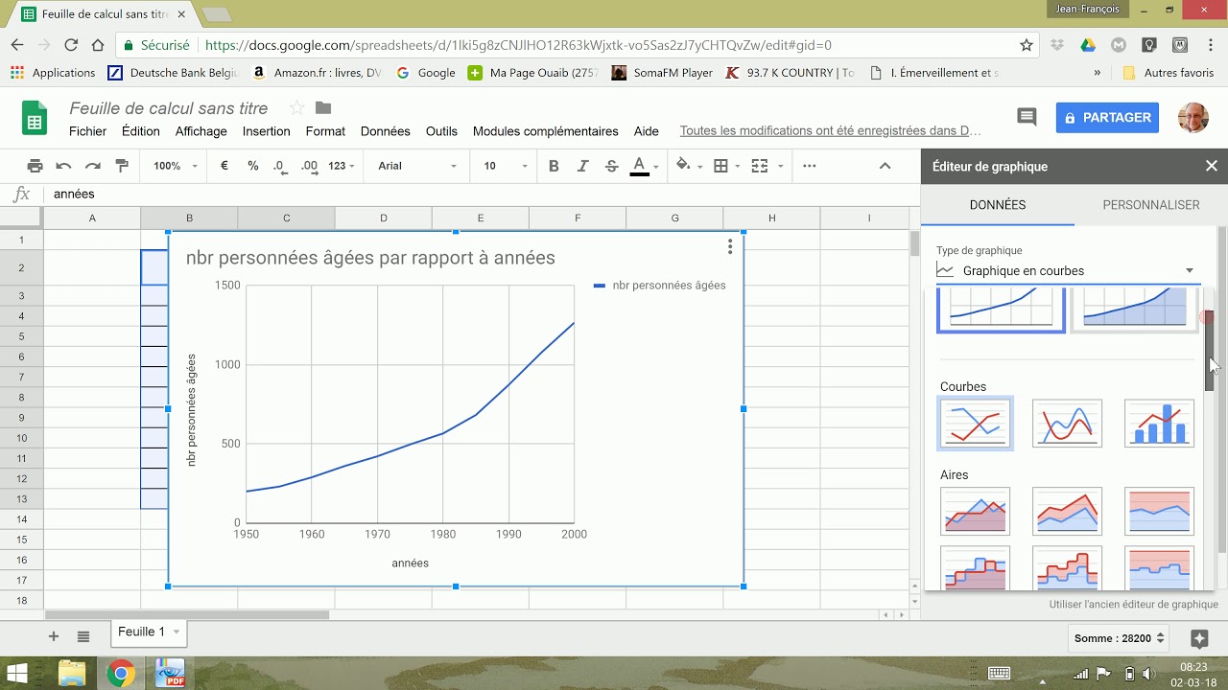Screen dimensions: 1228x690
Task: Open the chart type dropdown
Action: (1067, 271)
